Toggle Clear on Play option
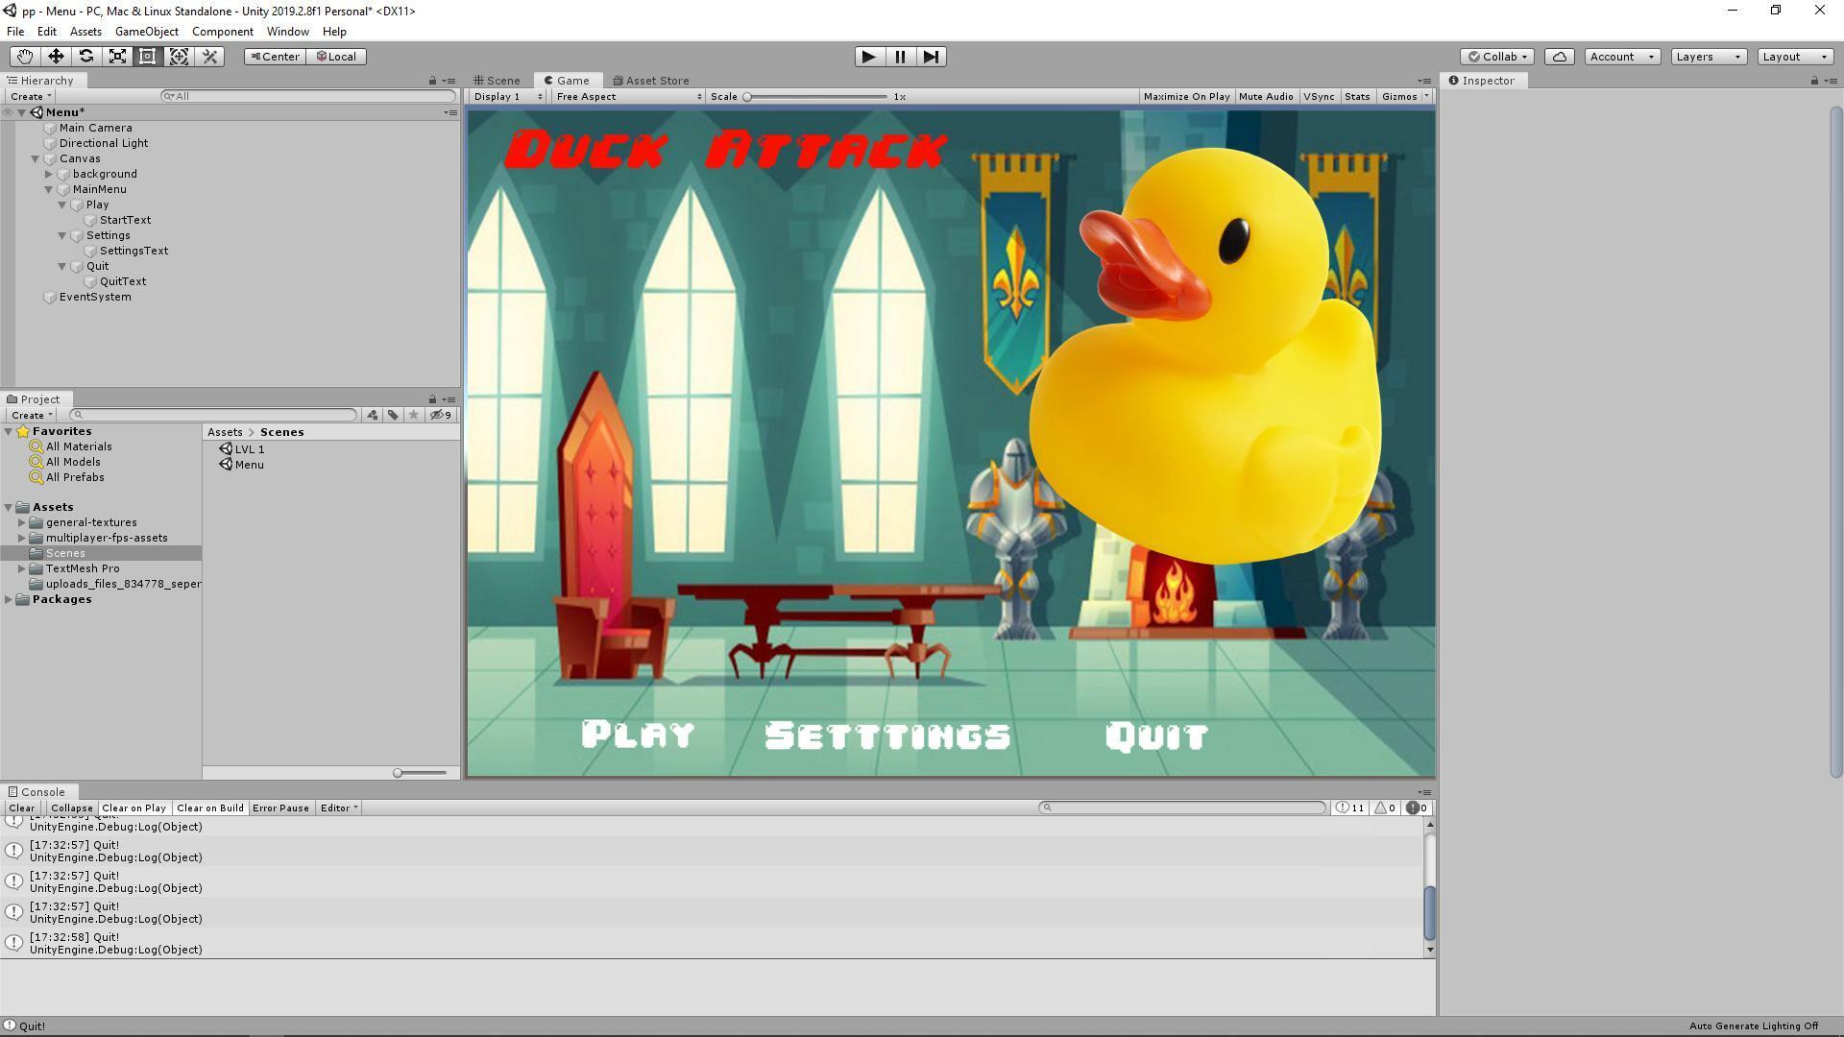Screen dimensions: 1844x1037 pos(134,808)
